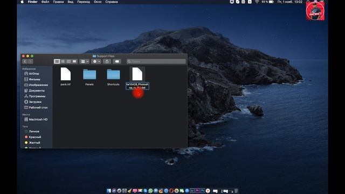
Task: Open the group-by arrangement dropdown
Action: (85, 61)
